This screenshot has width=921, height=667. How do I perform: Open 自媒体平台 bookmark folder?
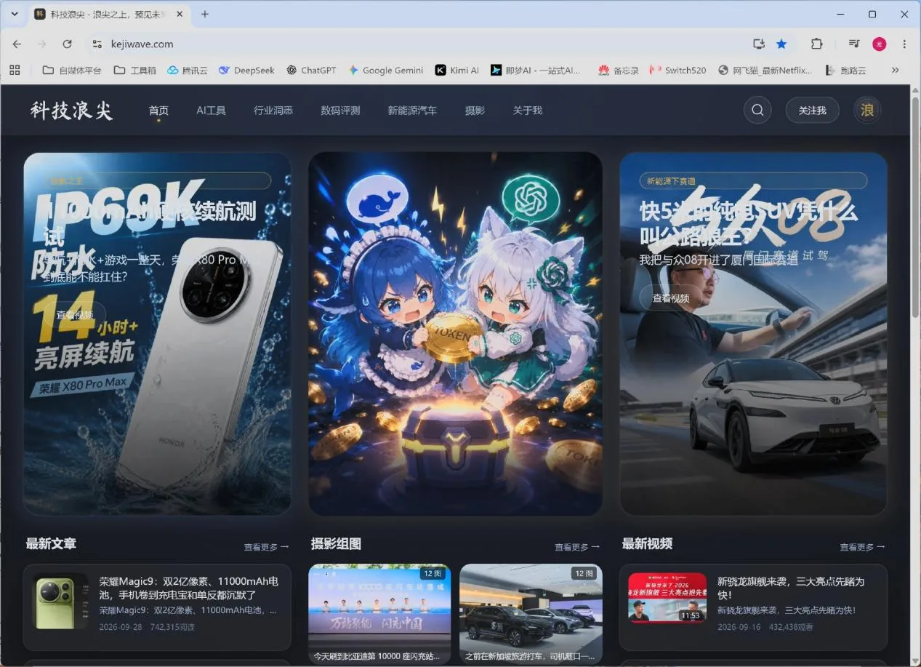72,70
